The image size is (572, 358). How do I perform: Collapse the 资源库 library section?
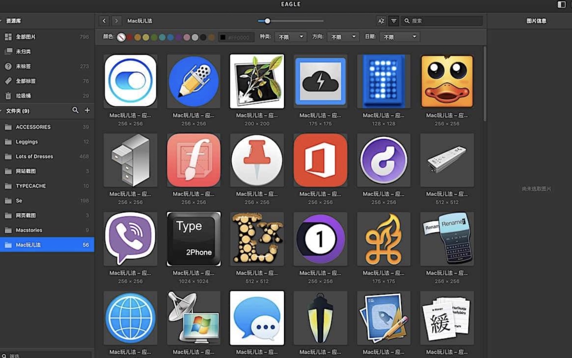click(x=1, y=21)
